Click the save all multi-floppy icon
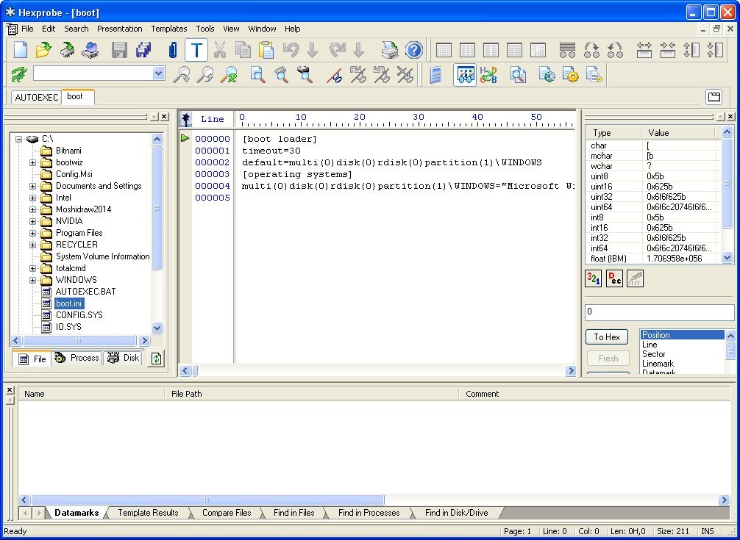 (x=143, y=50)
